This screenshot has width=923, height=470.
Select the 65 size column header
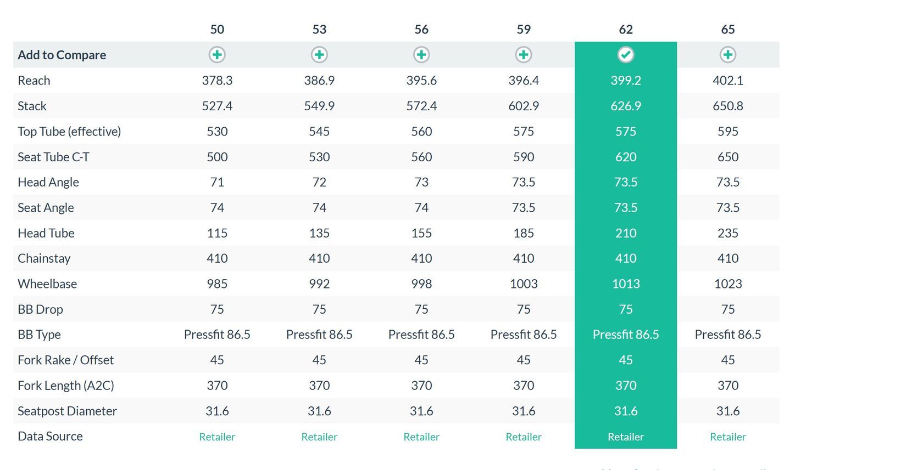tap(728, 30)
